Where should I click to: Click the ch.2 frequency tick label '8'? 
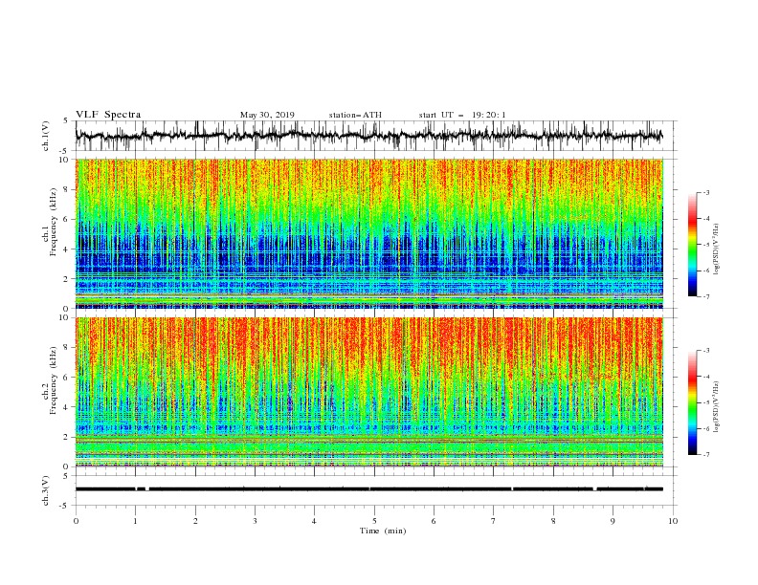[67, 348]
